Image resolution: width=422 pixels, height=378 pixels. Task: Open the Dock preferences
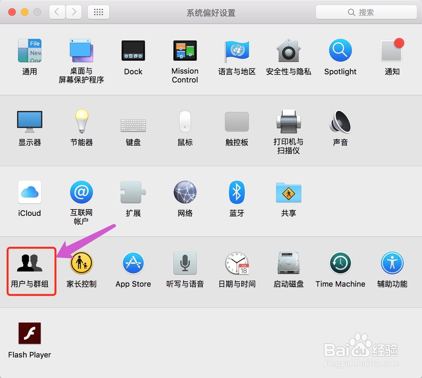coord(133,51)
